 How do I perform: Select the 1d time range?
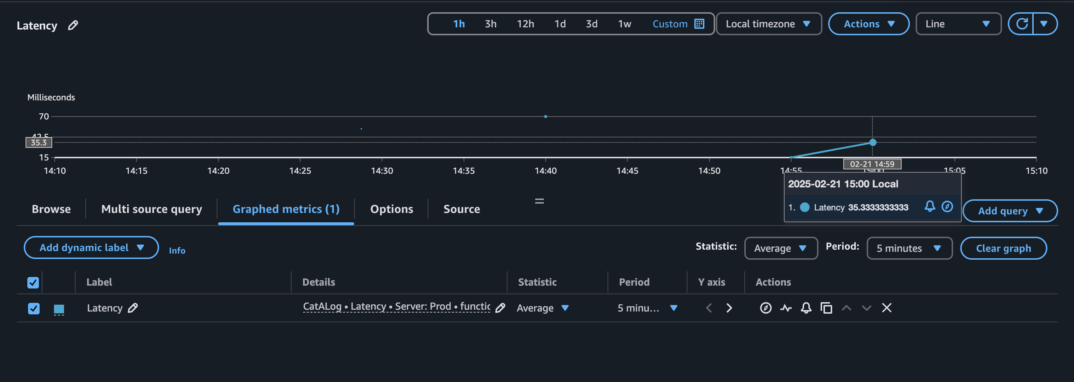click(x=560, y=24)
